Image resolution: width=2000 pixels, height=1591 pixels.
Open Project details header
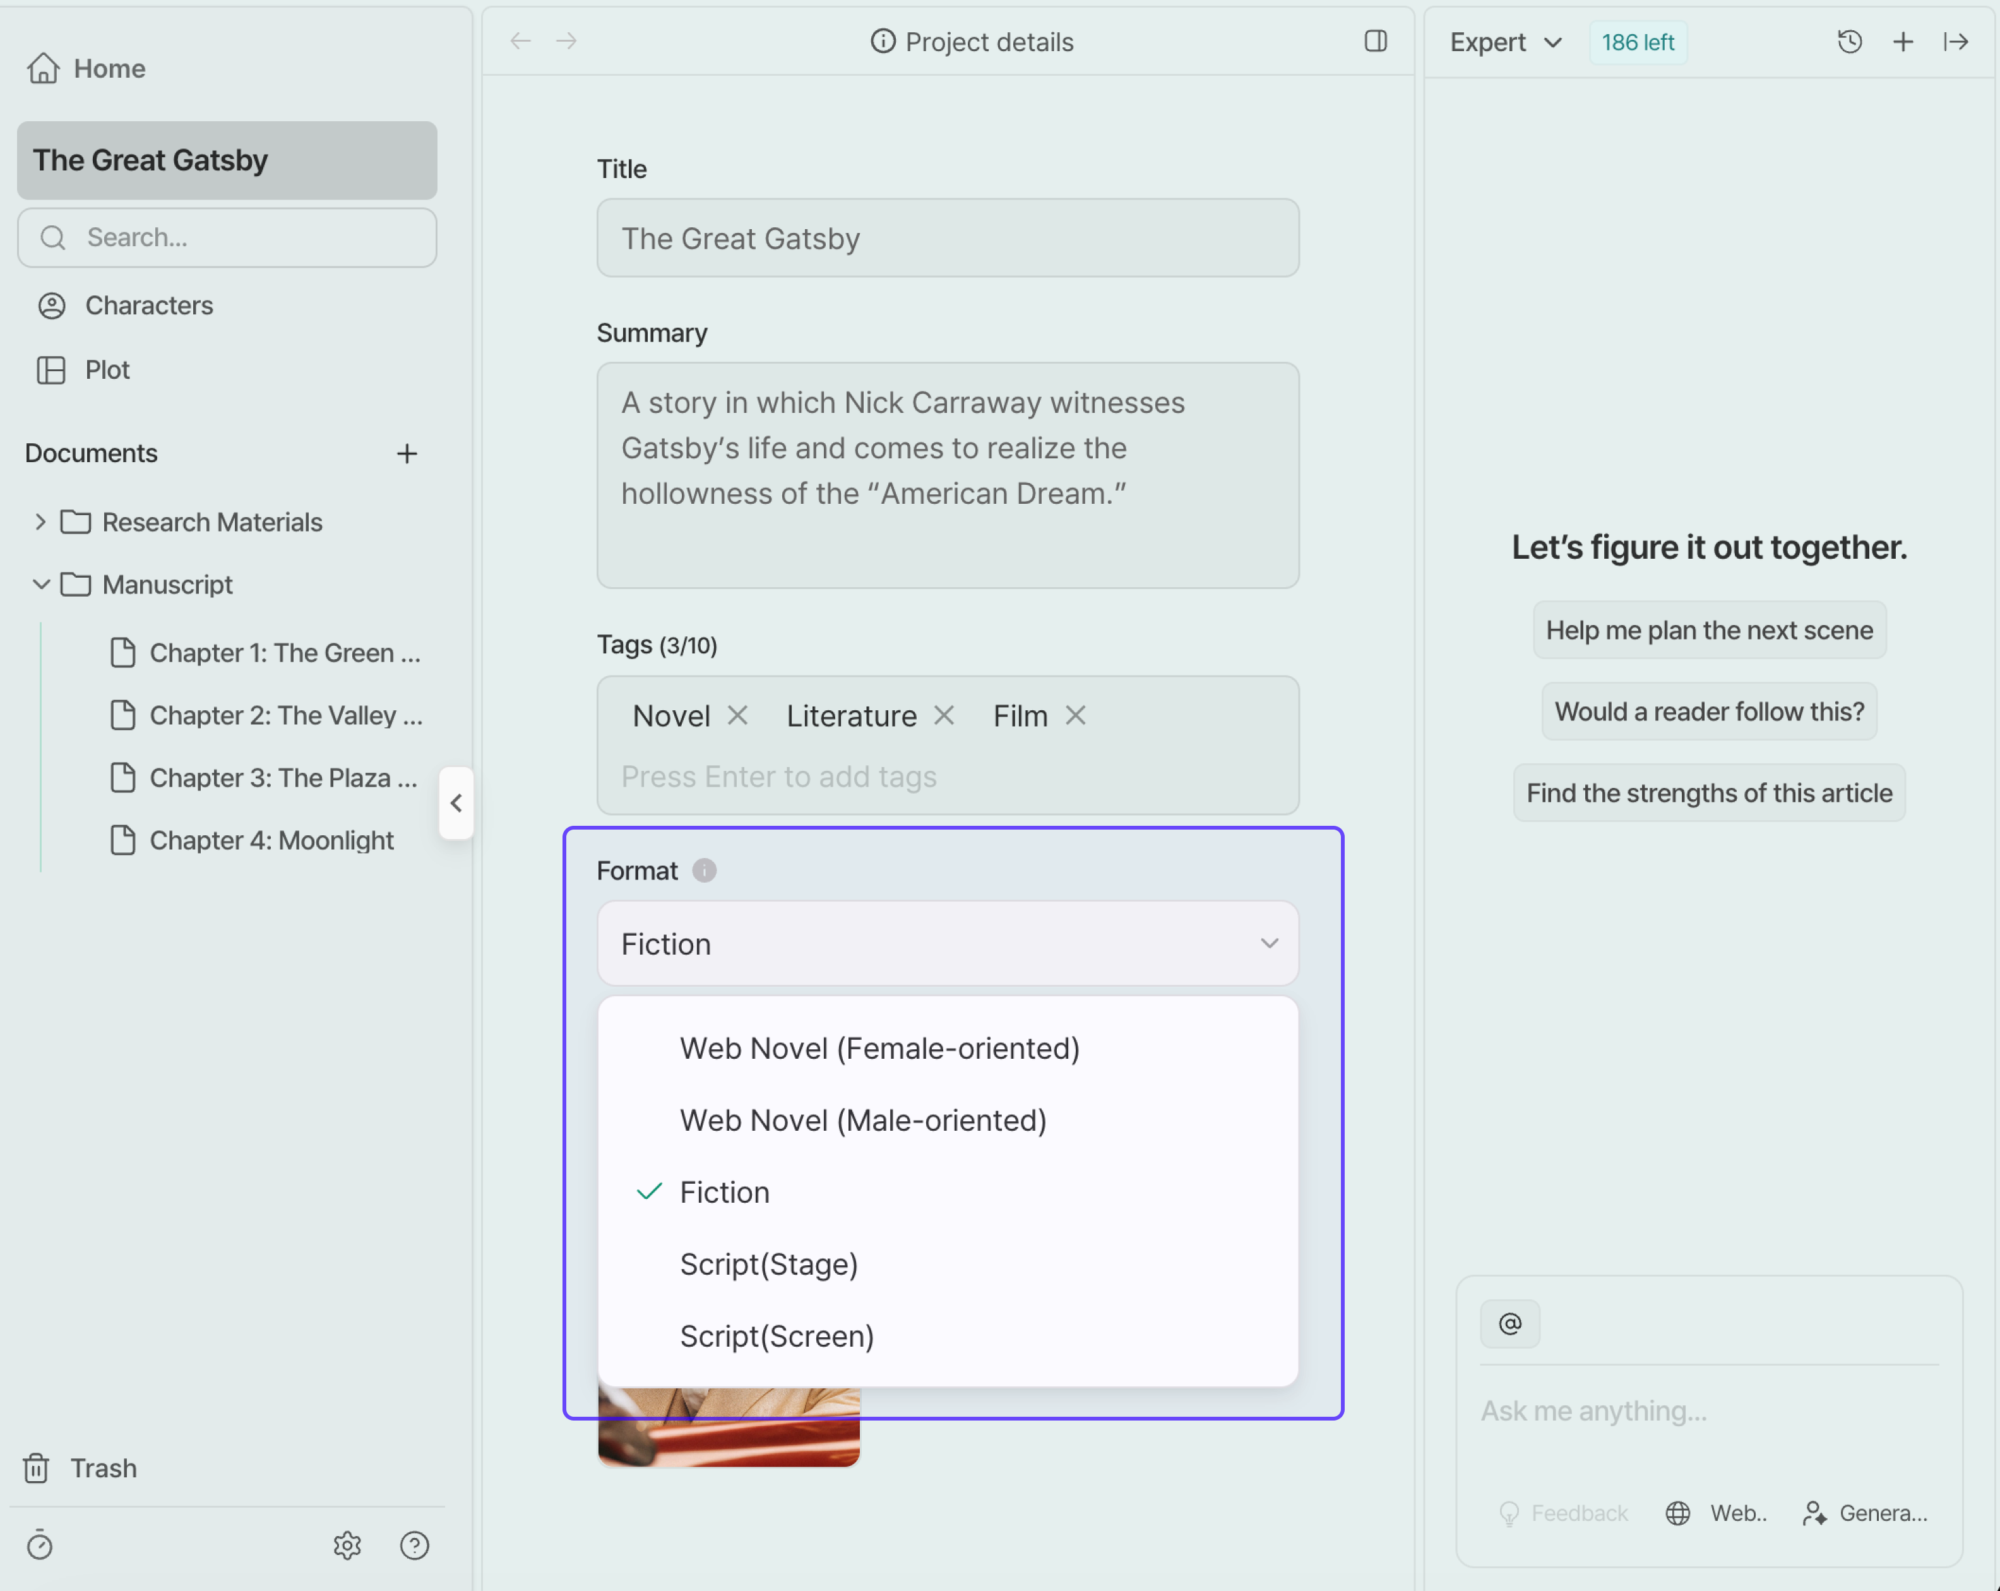click(971, 42)
